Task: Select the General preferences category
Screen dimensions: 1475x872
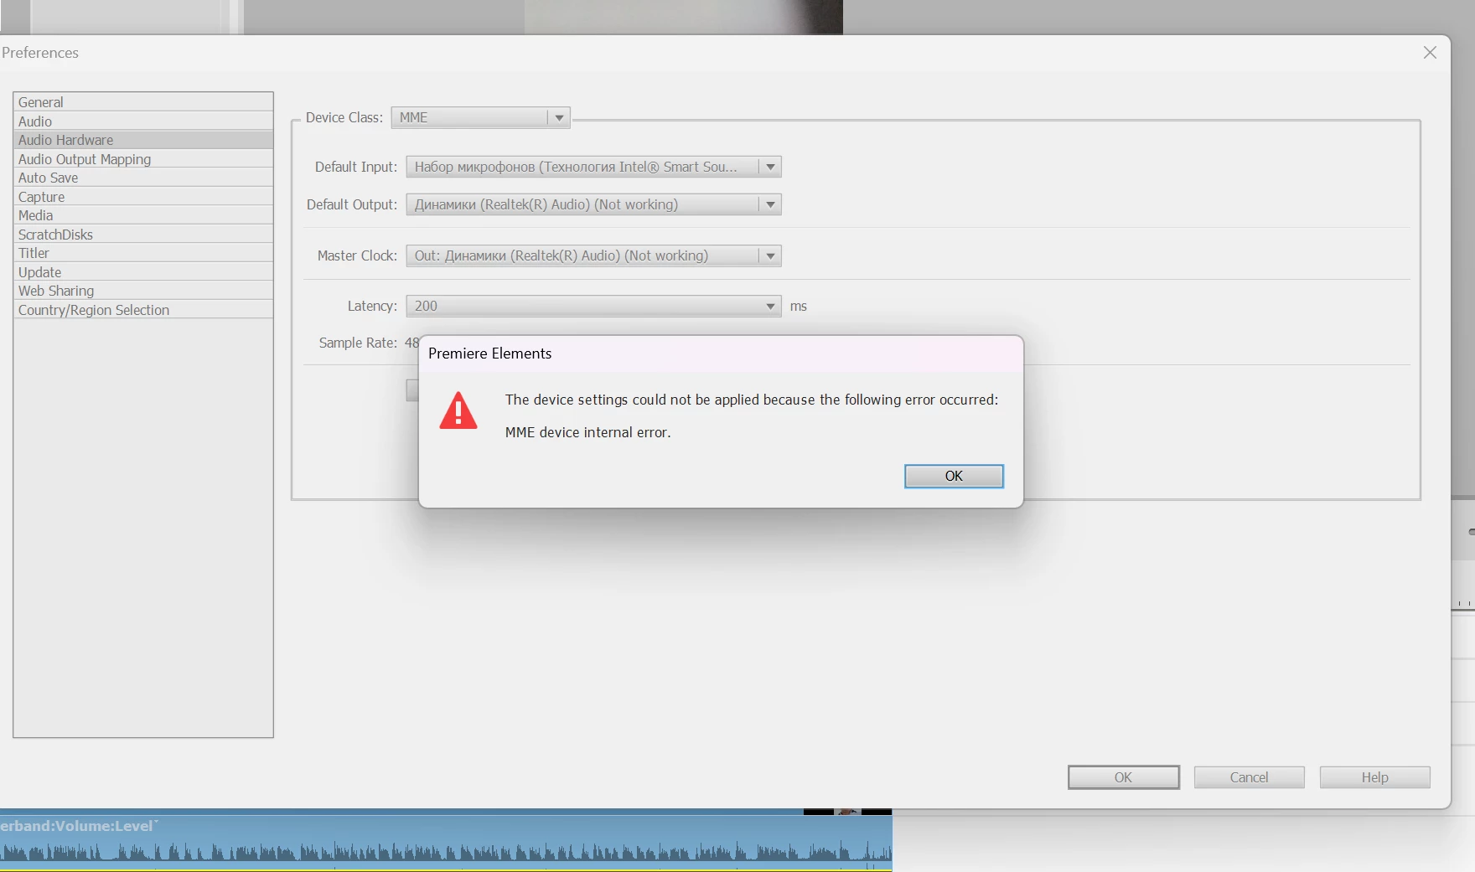Action: coord(143,102)
